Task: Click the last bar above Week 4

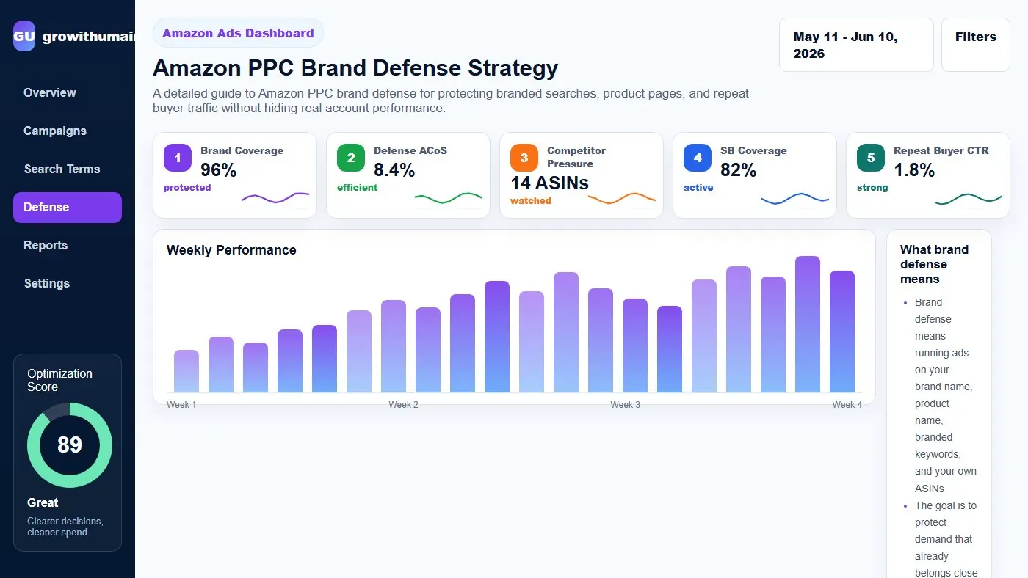Action: (842, 332)
